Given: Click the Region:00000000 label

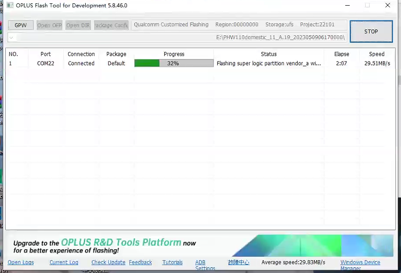Looking at the screenshot, I should pos(237,25).
